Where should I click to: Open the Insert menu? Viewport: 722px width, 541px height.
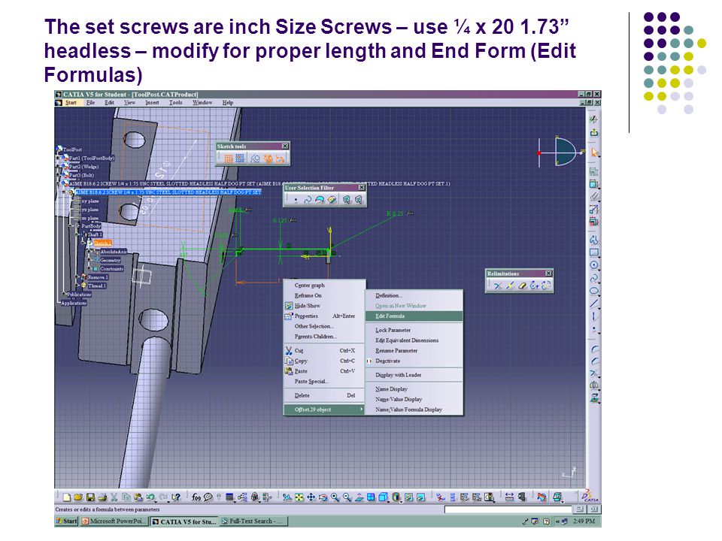(x=152, y=103)
